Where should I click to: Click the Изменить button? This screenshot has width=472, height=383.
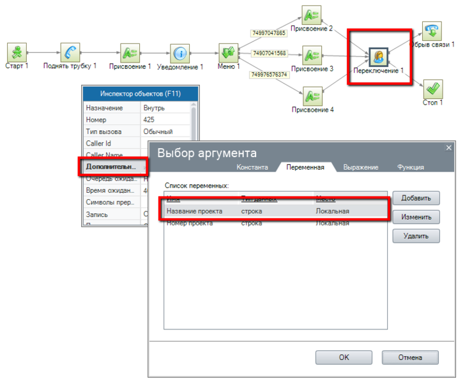[x=416, y=217]
